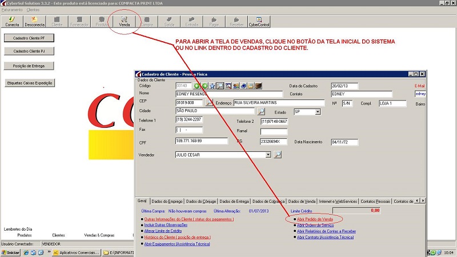Click the two-people icon in client toolbar
Viewport: 457px width, 257px height.
[x=236, y=86]
